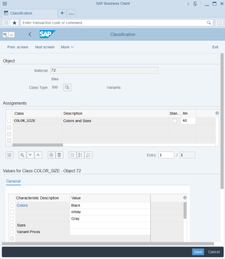
Task: Click the favorites star icon
Action: click(x=15, y=22)
